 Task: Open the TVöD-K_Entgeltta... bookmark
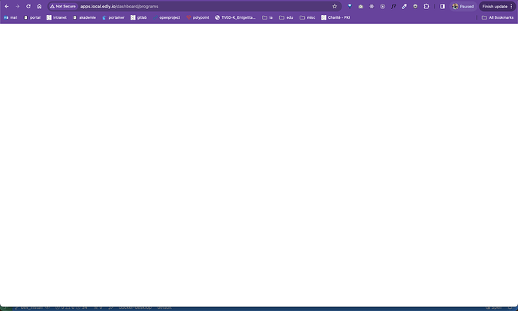point(236,17)
